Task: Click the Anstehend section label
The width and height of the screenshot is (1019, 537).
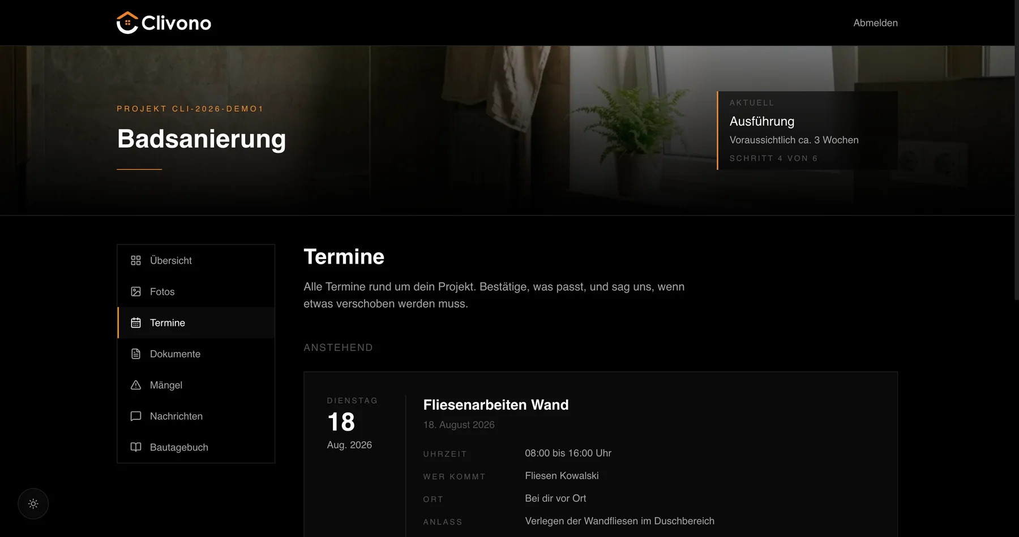Action: coord(338,347)
